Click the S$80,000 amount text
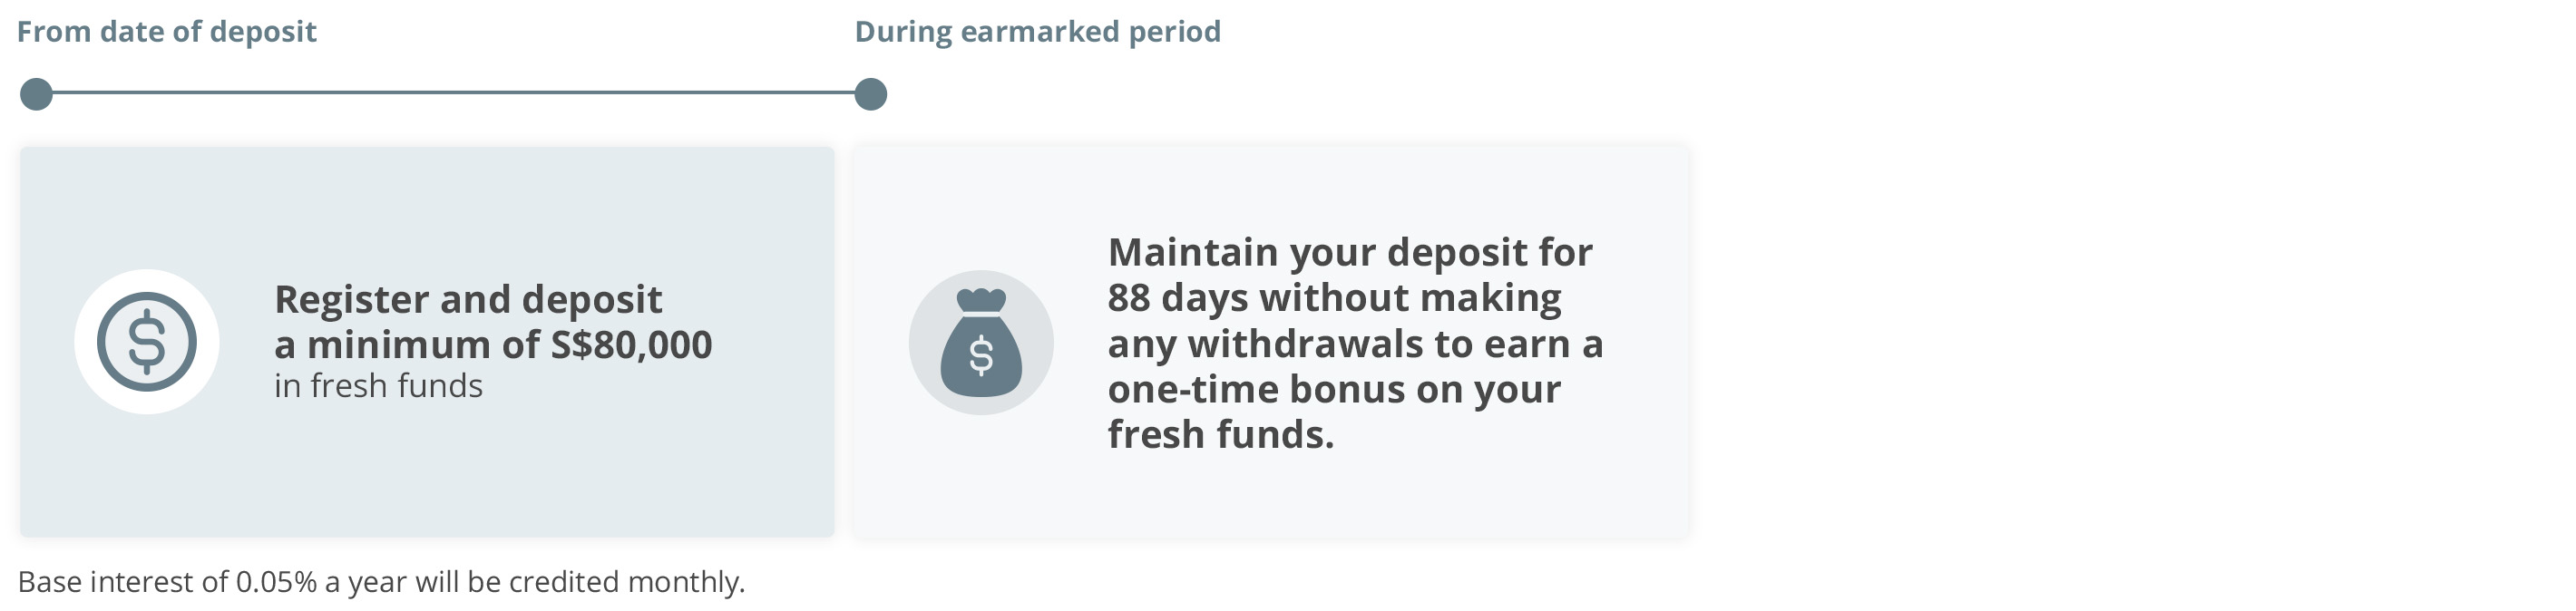The image size is (2576, 611). pyautogui.click(x=632, y=345)
